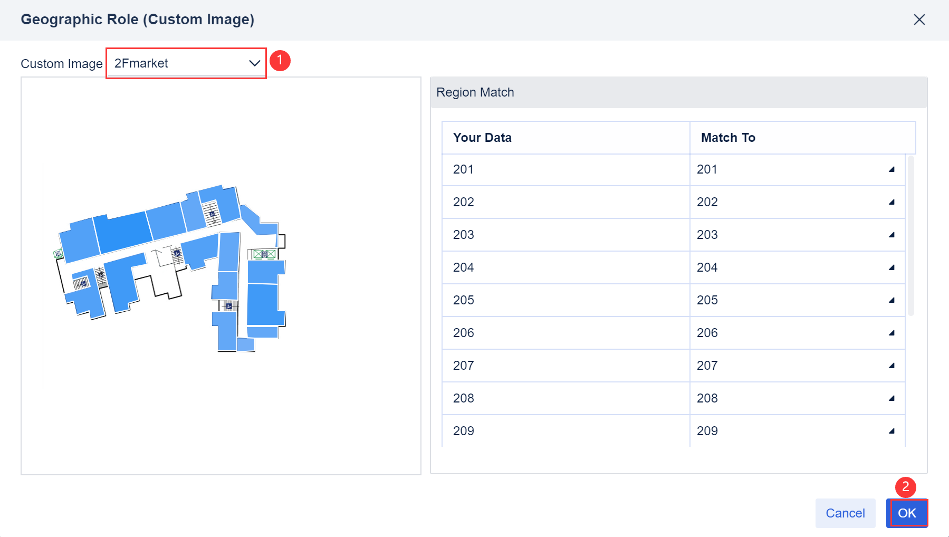This screenshot has width=949, height=537.
Task: Expand Match To options for room 206
Action: click(891, 333)
